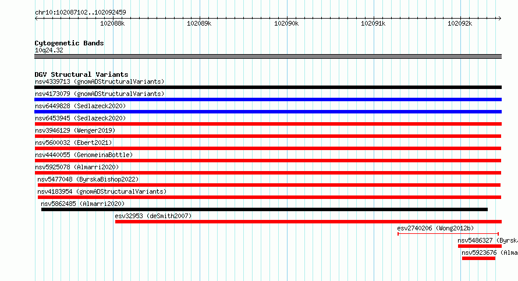The height and width of the screenshot is (281, 518).
Task: Click the nsv4339713 gnomAD variant label
Action: pyautogui.click(x=100, y=81)
